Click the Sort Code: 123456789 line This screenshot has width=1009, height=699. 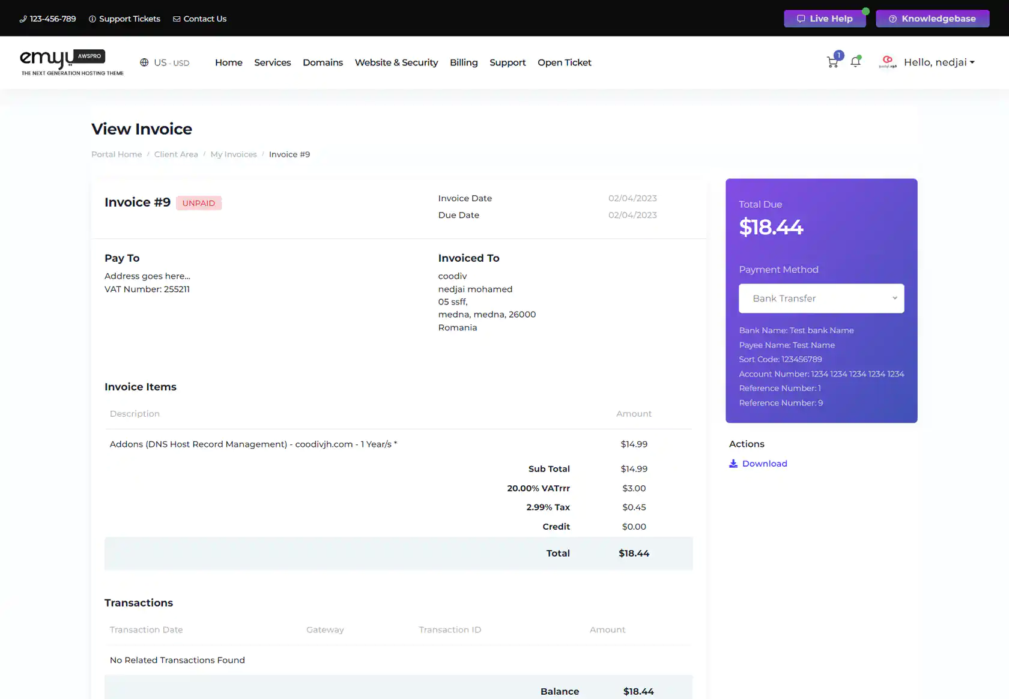tap(780, 359)
